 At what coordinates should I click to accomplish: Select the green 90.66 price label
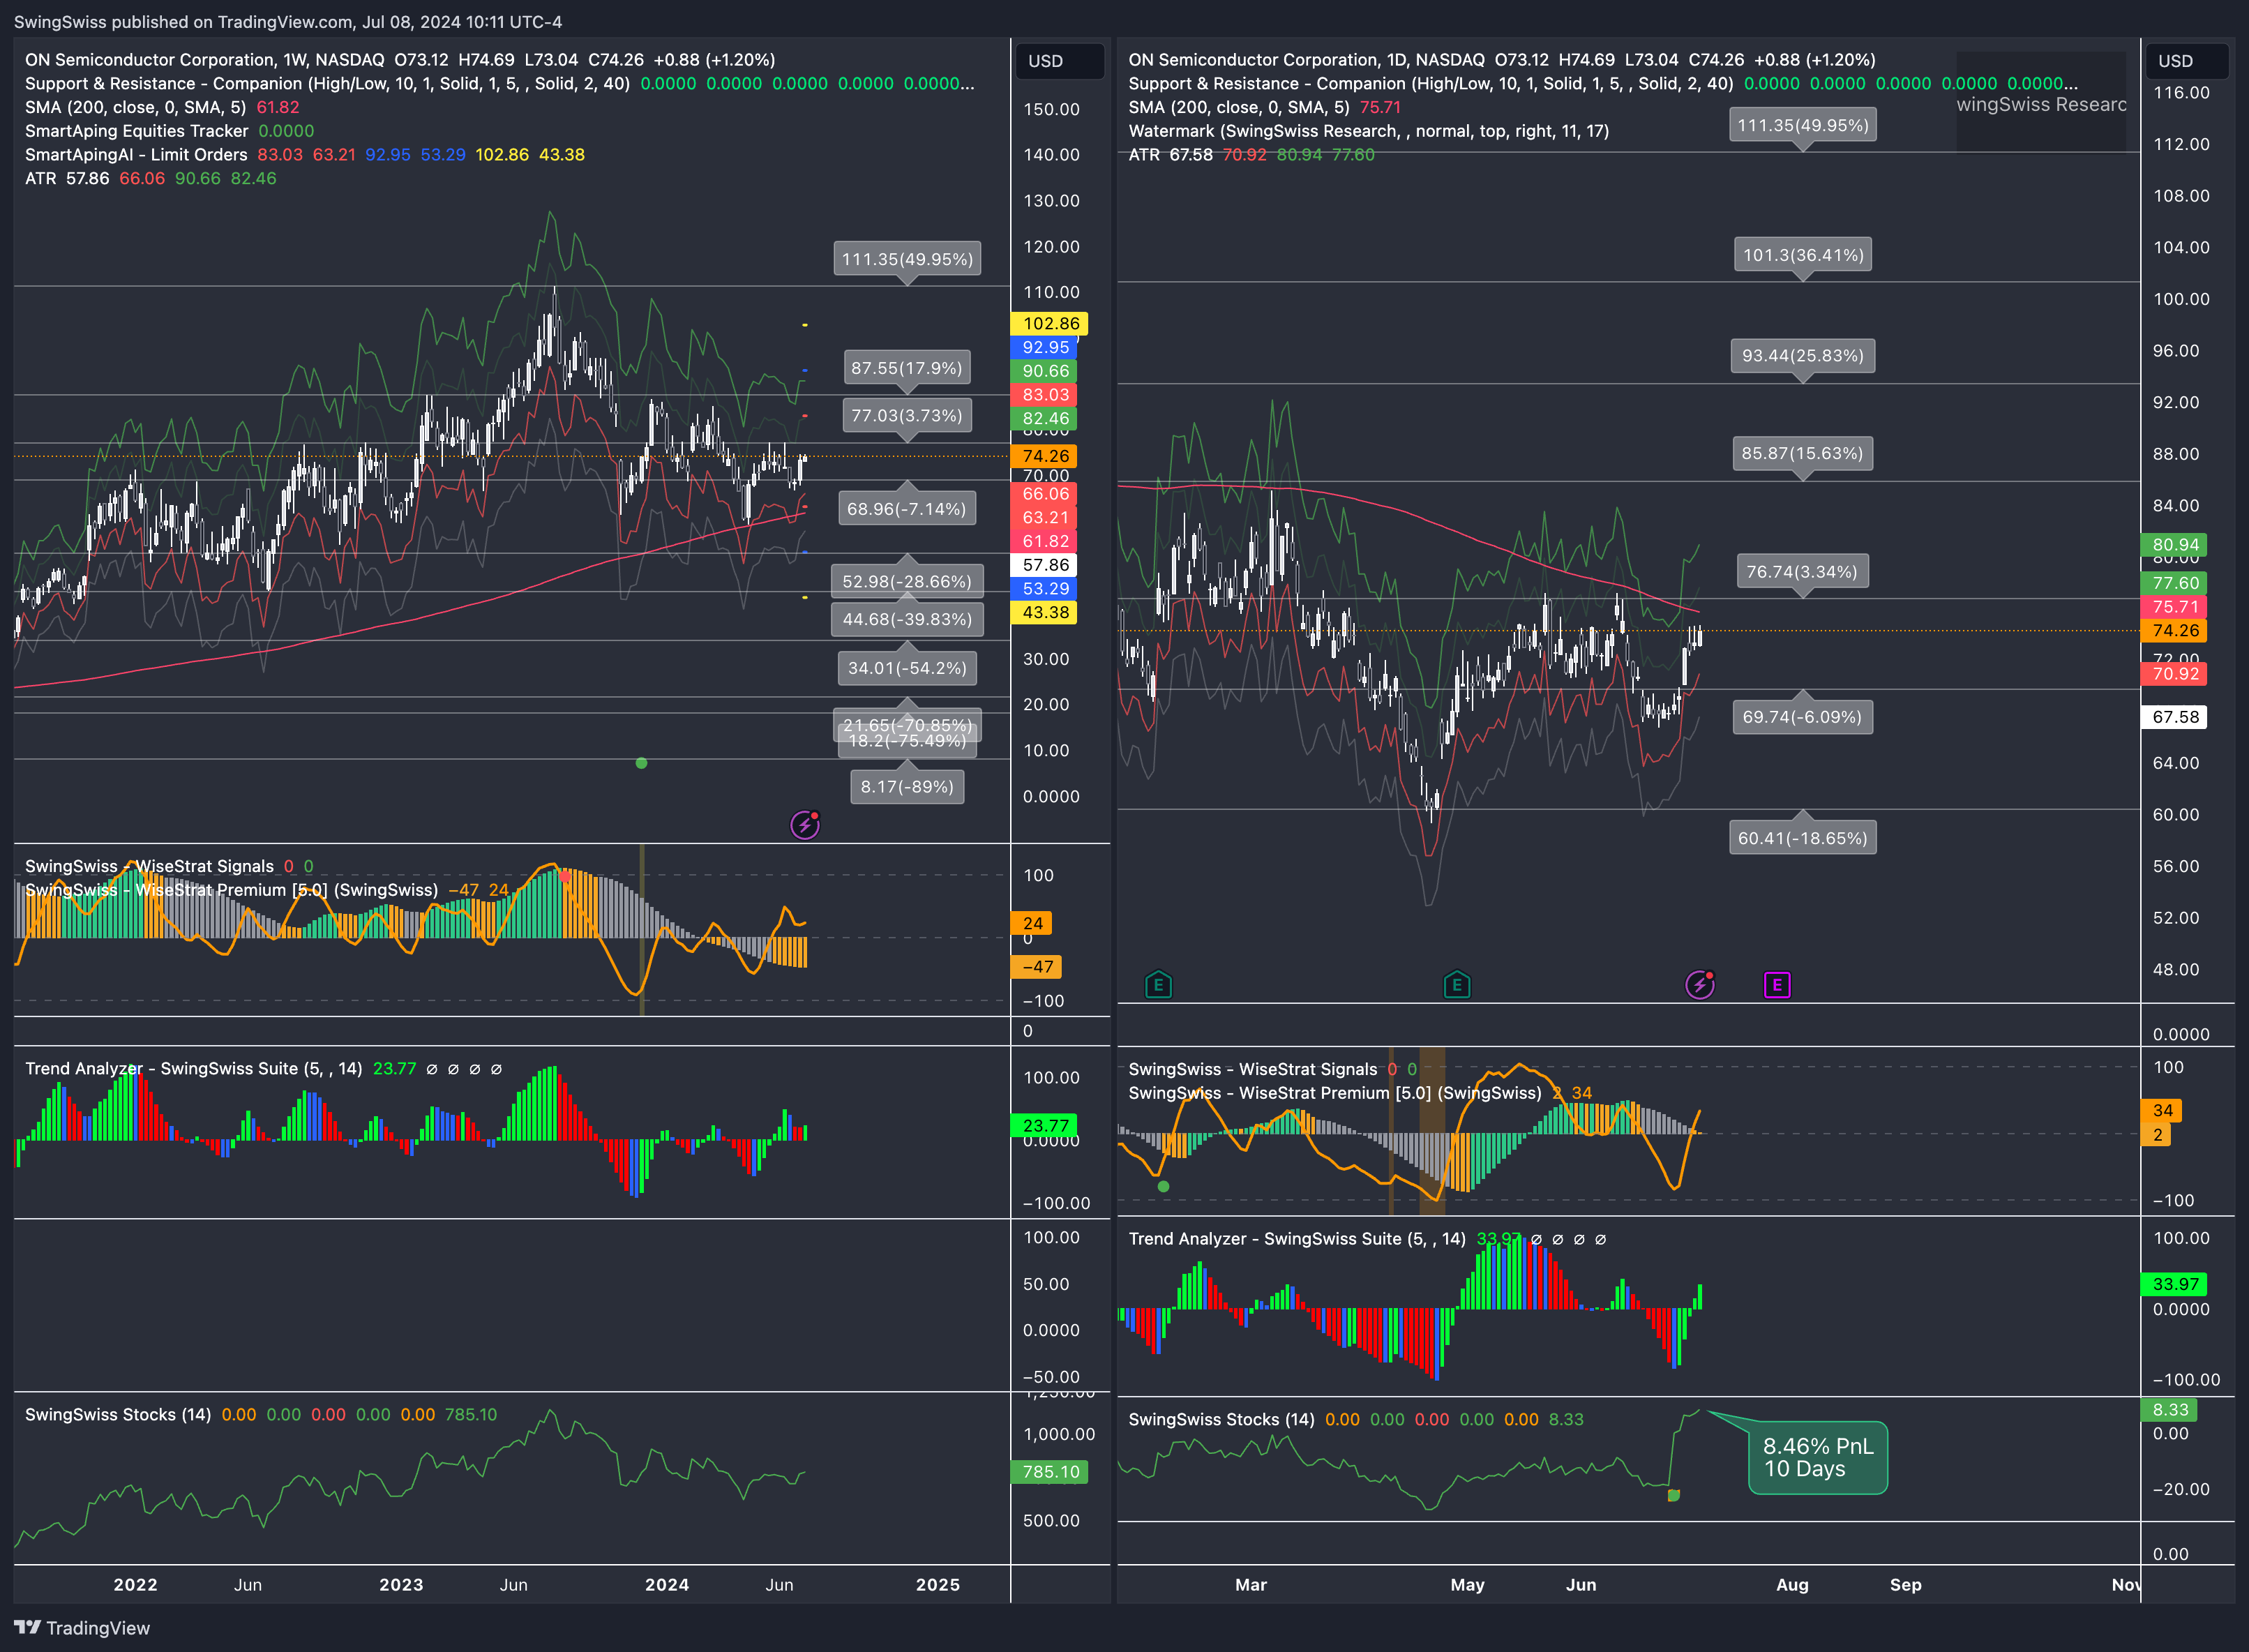pos(1044,371)
